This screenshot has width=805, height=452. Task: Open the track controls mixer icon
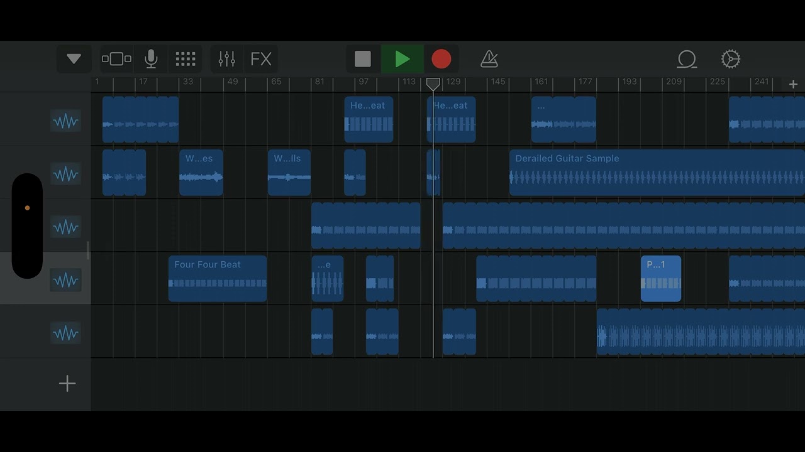[x=226, y=59]
